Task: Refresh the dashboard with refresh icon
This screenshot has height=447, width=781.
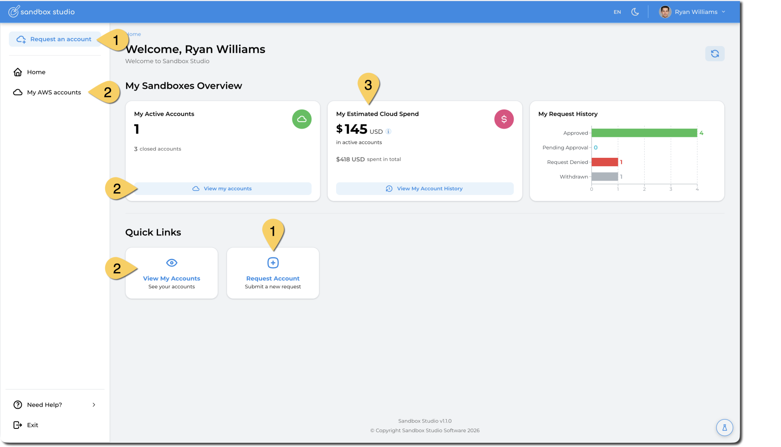Action: pos(715,54)
